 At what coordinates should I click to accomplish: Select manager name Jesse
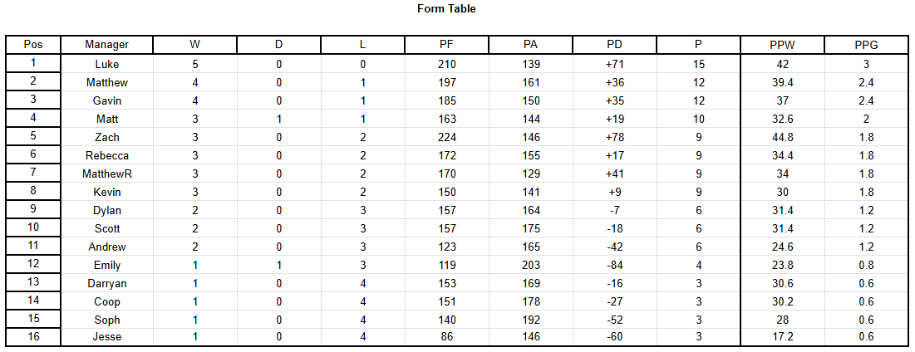tap(106, 336)
